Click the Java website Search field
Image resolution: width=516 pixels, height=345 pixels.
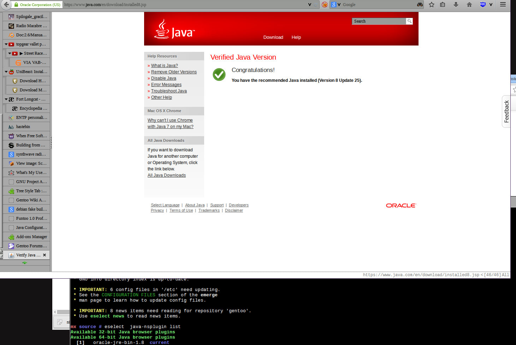tap(379, 21)
